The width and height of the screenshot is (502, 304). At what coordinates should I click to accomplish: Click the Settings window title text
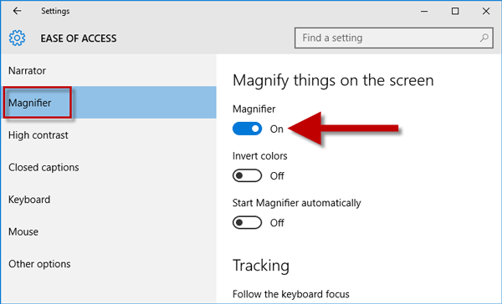[x=55, y=11]
